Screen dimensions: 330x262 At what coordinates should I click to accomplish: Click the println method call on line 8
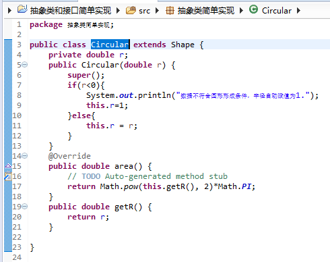click(x=154, y=95)
